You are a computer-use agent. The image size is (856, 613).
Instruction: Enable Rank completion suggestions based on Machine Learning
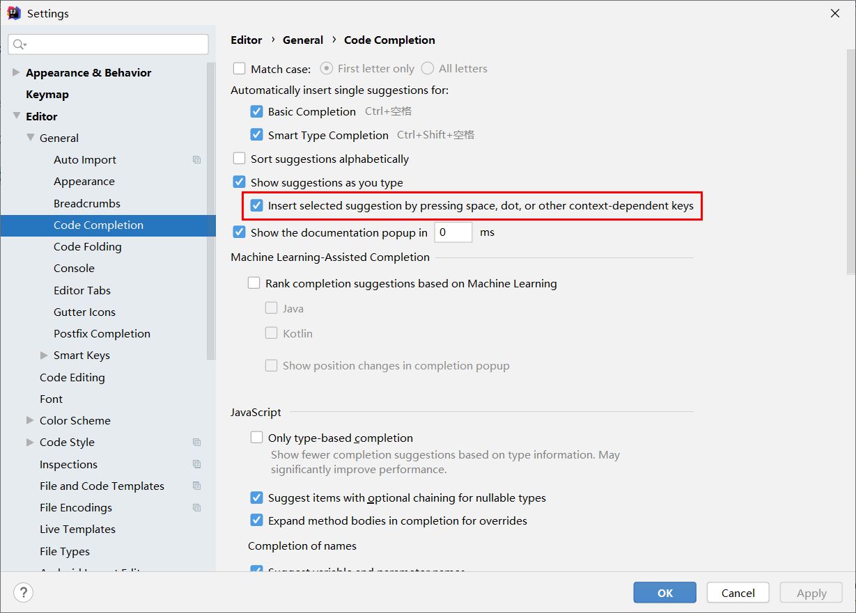(x=254, y=283)
